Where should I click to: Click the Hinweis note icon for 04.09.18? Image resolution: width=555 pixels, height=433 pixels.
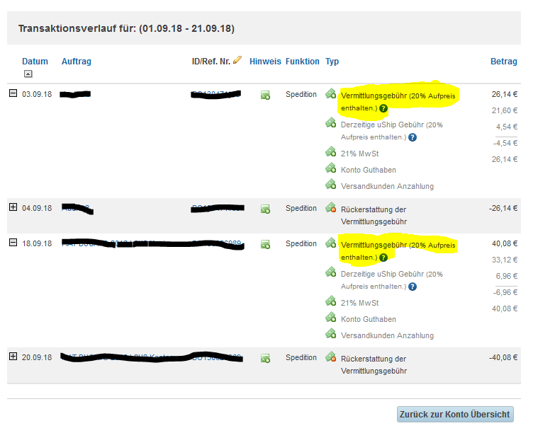pyautogui.click(x=265, y=209)
